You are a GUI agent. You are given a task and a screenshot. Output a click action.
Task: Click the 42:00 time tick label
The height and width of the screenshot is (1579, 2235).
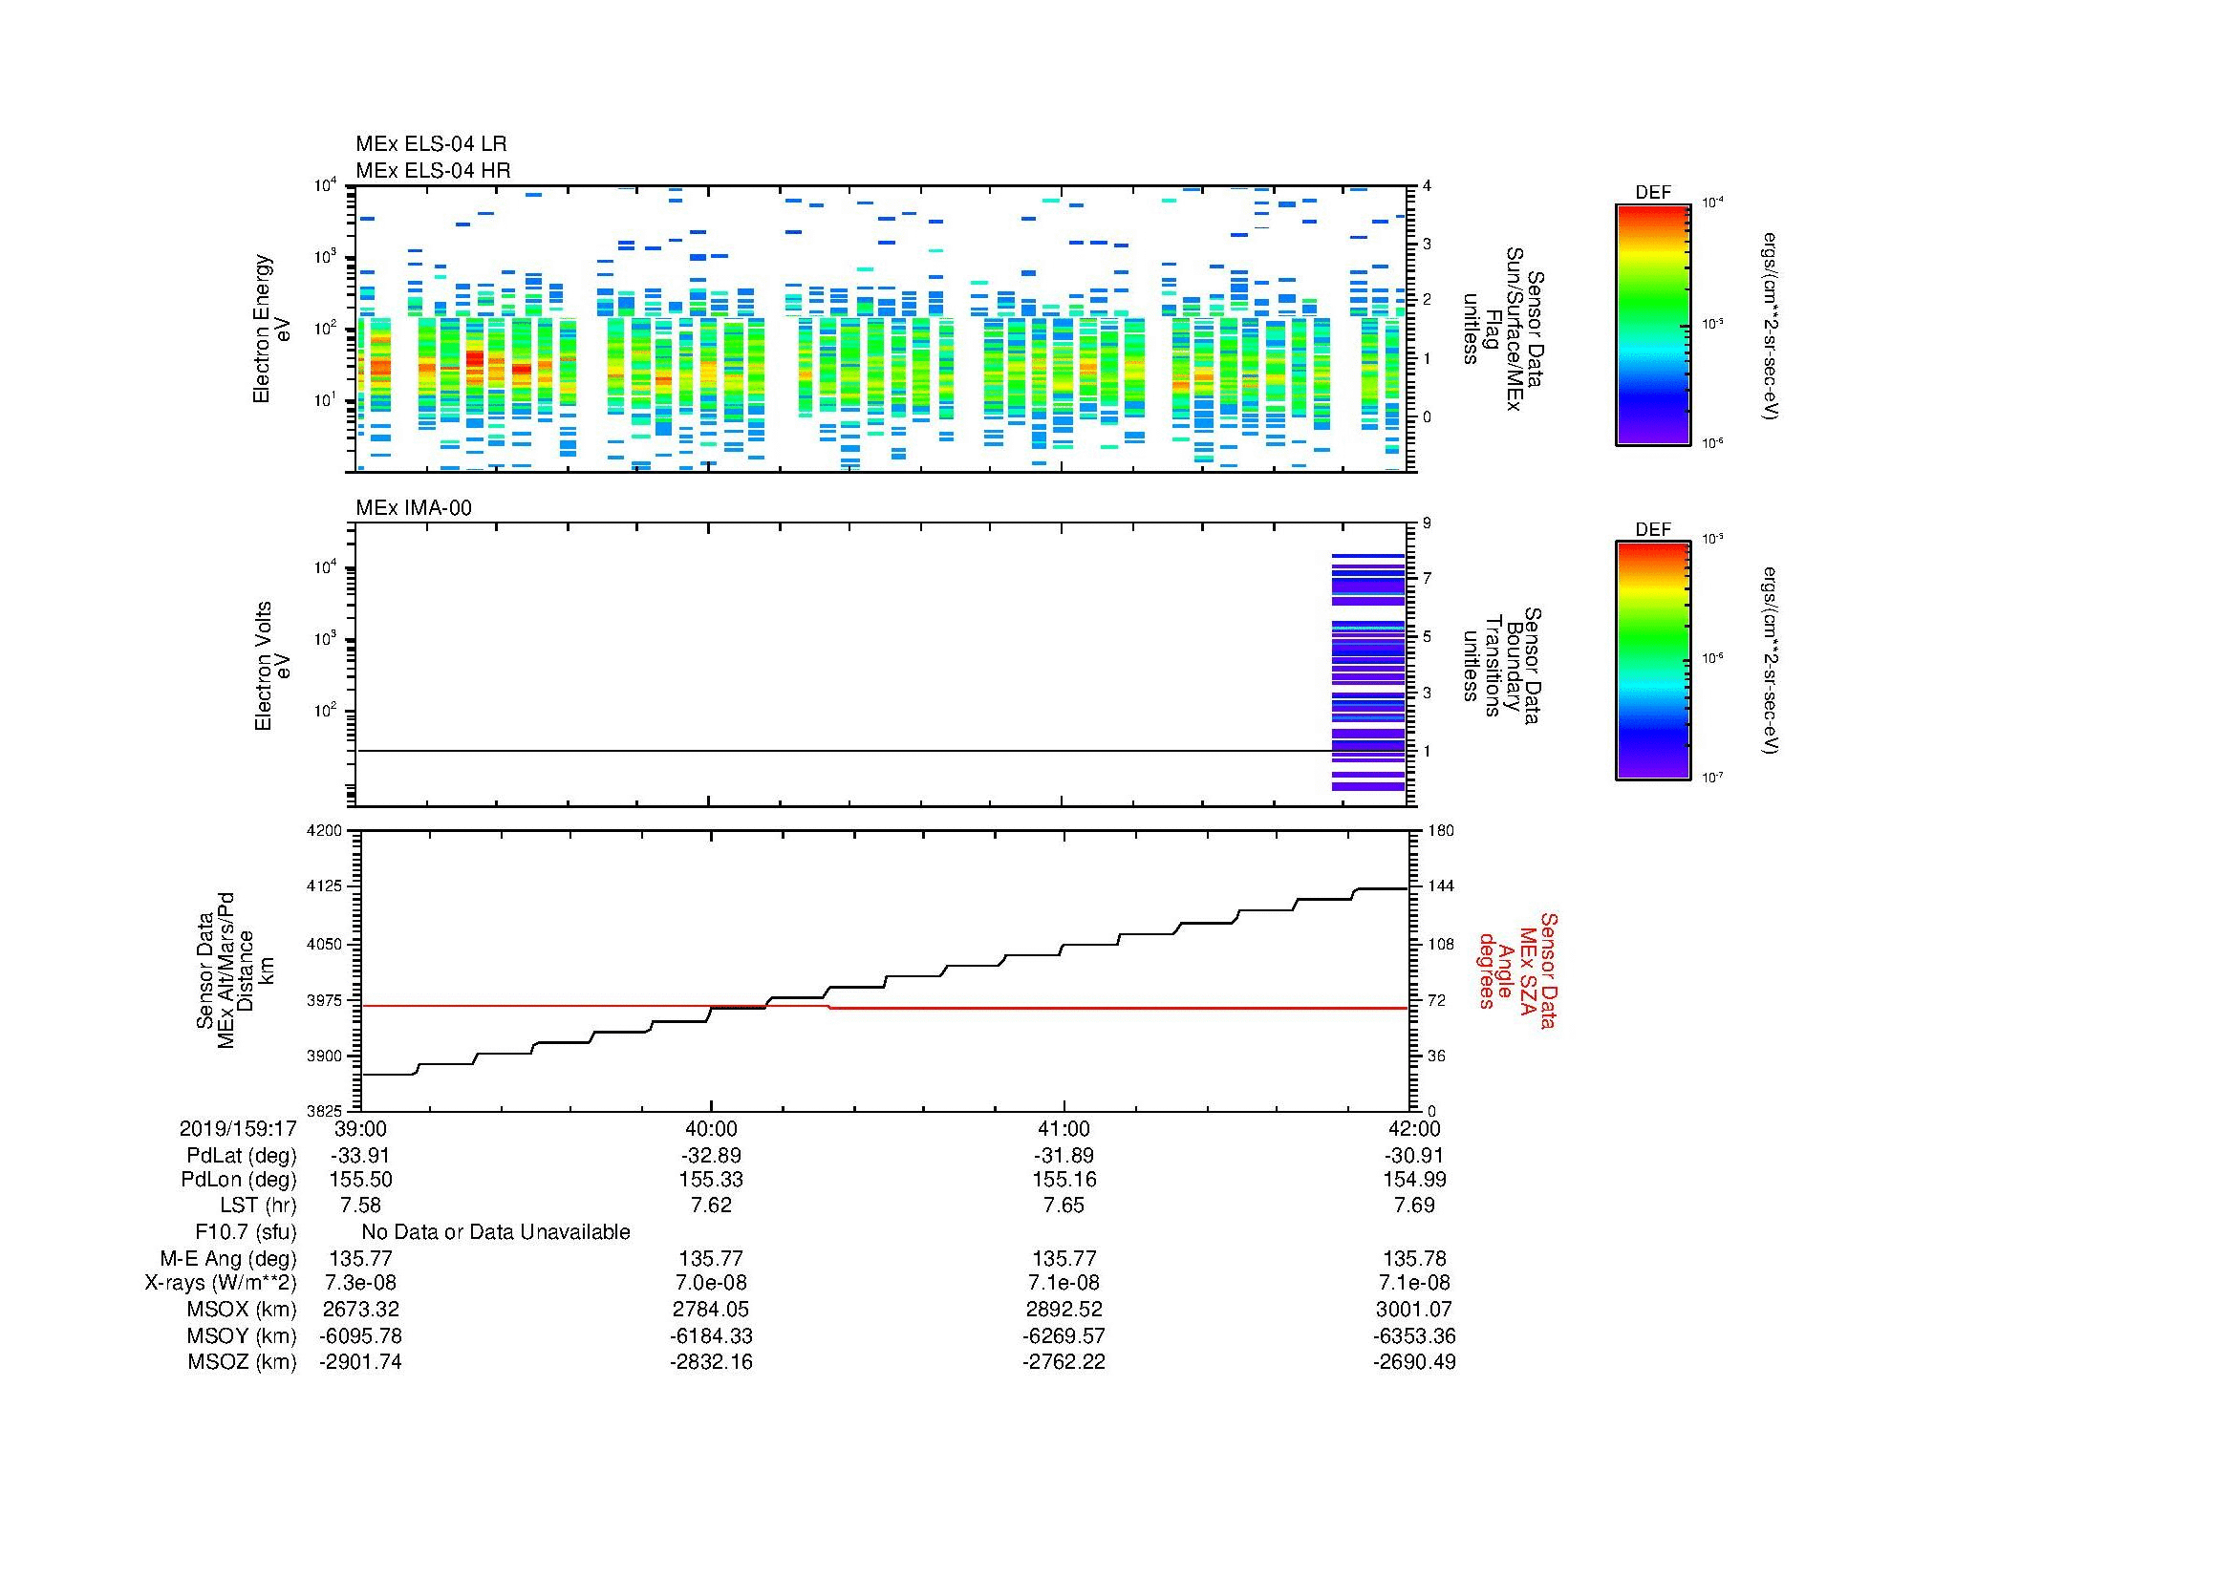coord(1414,1128)
